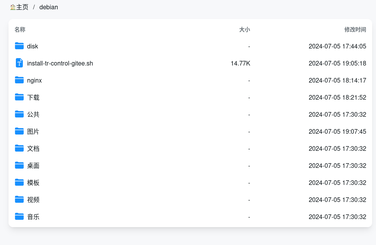Click the nginx folder icon
Screen dimensions: 376x245
pos(19,80)
